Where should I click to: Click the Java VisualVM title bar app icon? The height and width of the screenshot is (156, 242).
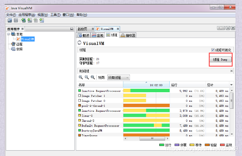7,8
